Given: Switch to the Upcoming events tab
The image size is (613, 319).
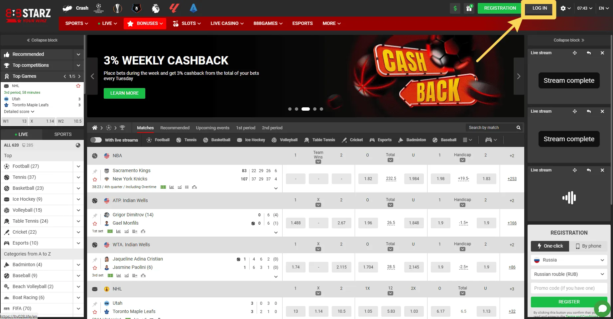Looking at the screenshot, I should [213, 128].
